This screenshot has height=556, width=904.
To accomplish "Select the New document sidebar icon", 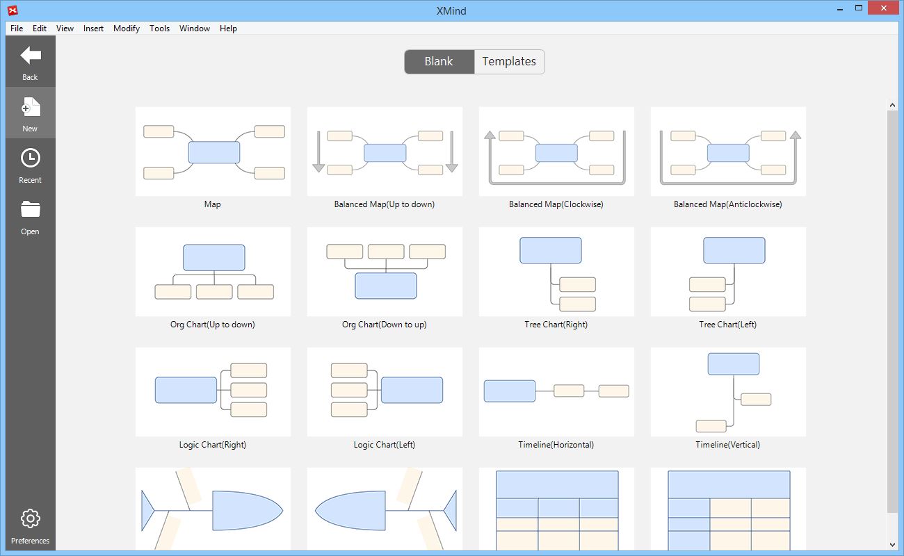I will pos(30,107).
